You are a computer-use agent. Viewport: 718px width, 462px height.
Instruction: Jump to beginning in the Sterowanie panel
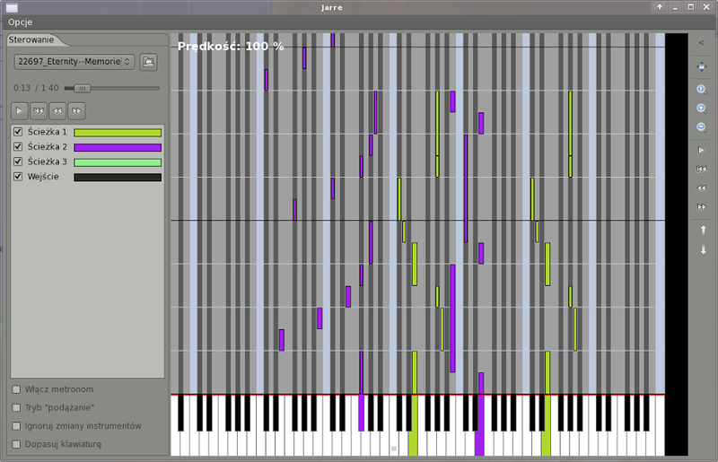coord(39,111)
